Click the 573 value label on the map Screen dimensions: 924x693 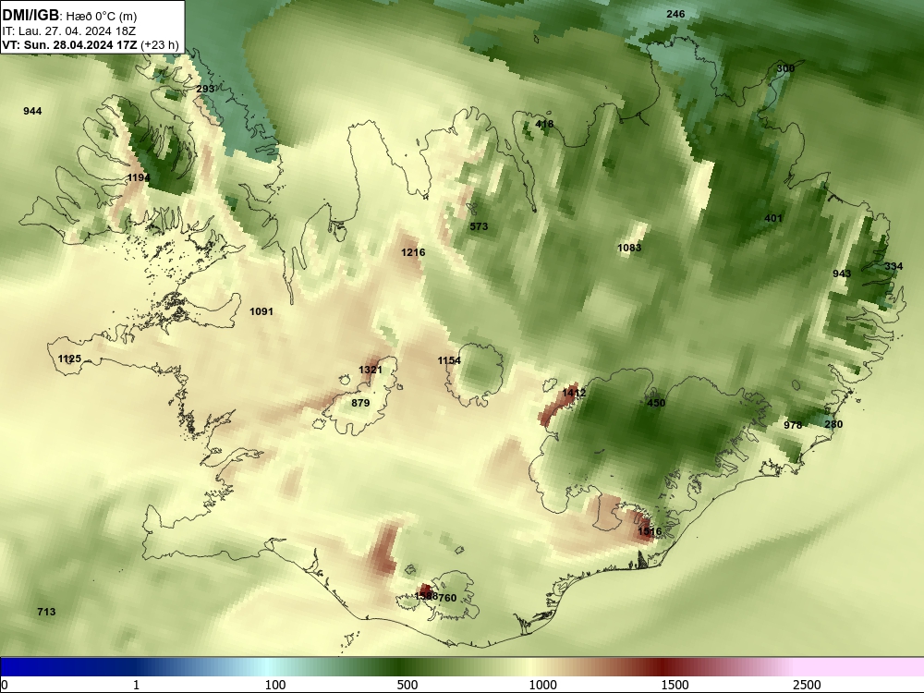(479, 226)
